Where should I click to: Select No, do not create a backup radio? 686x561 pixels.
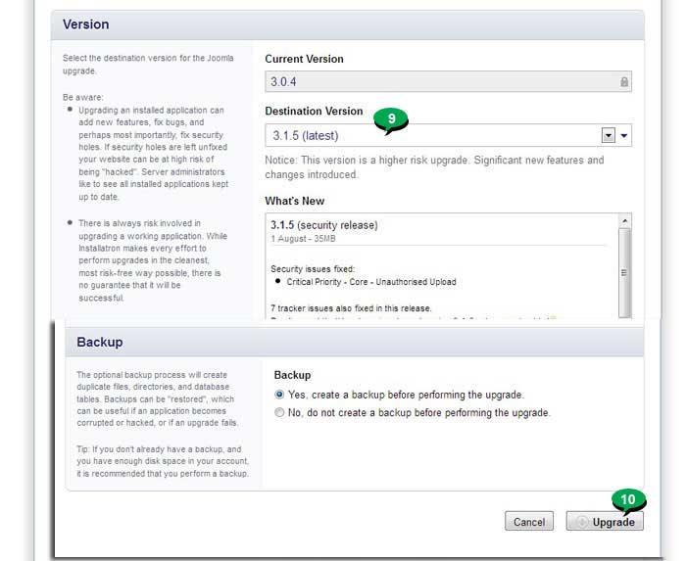point(279,412)
